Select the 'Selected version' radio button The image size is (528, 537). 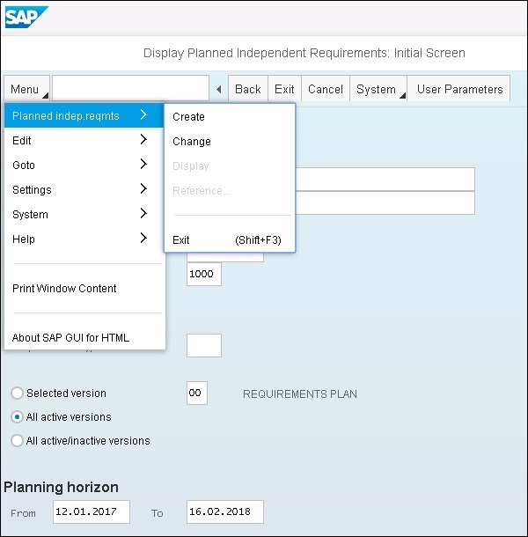coord(17,394)
